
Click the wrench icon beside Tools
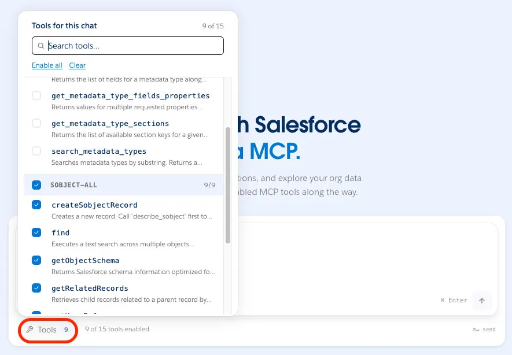point(30,330)
